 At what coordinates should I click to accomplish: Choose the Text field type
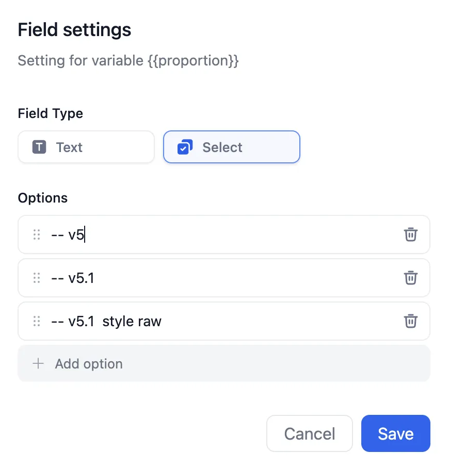86,147
